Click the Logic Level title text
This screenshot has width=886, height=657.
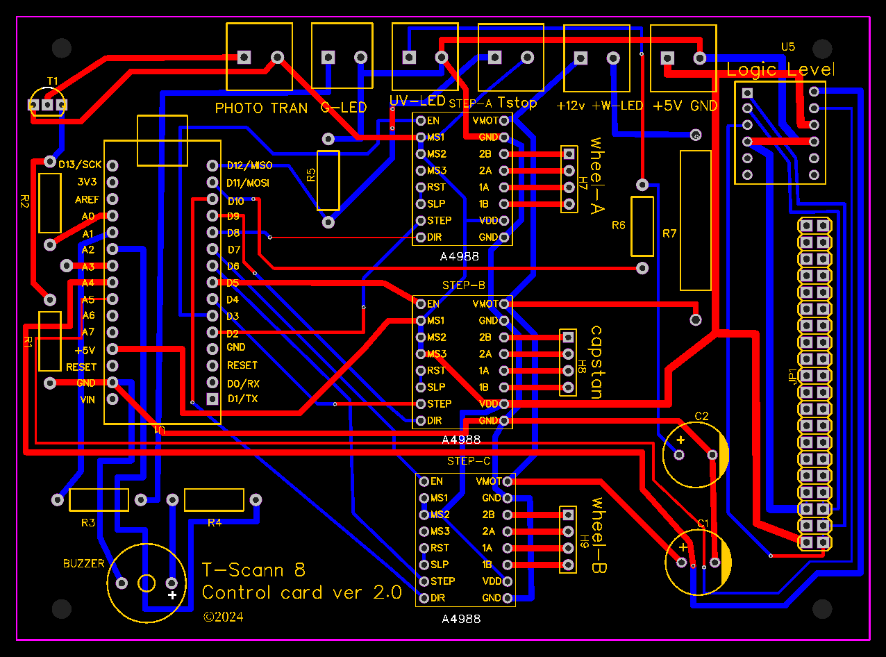point(781,70)
